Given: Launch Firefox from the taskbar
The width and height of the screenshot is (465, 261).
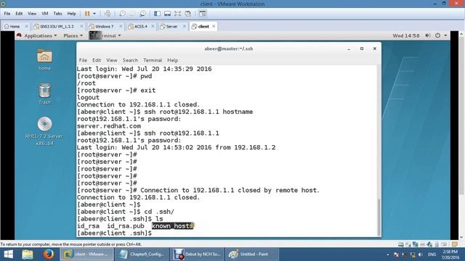Looking at the screenshot, I should click(x=49, y=254).
